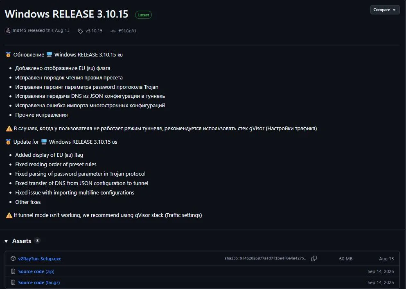Click 'released this Aug 13' text
This screenshot has height=289, width=406.
(49, 30)
